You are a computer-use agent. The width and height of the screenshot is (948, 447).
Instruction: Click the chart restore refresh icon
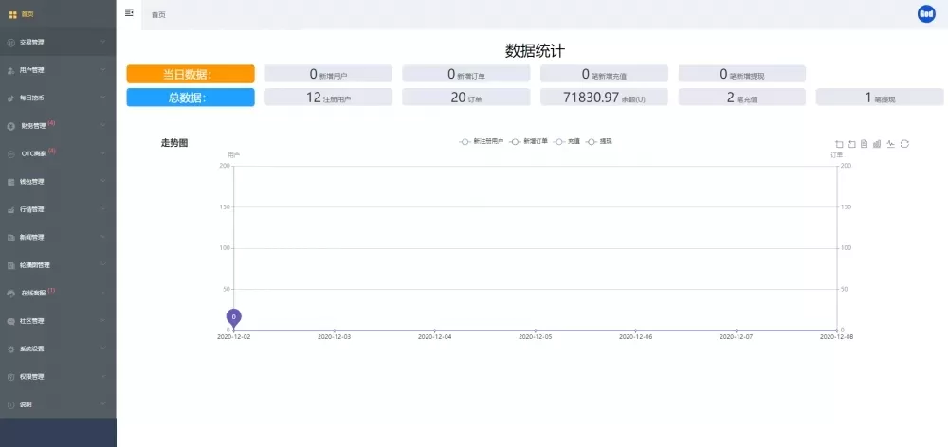[x=904, y=144]
